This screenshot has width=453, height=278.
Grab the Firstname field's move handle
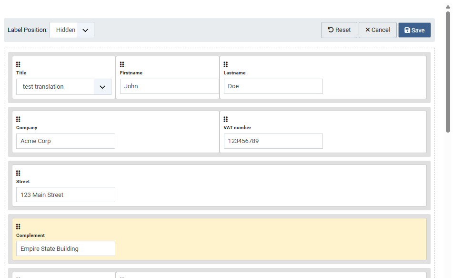click(x=121, y=65)
